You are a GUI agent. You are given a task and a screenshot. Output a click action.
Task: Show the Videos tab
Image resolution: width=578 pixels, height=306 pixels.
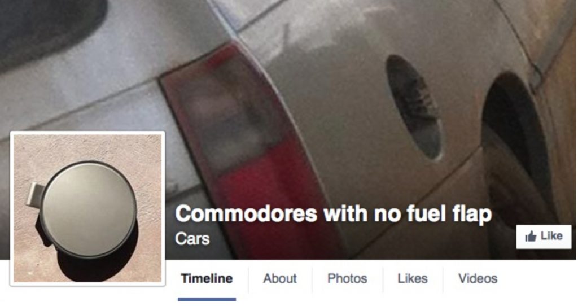tap(478, 278)
